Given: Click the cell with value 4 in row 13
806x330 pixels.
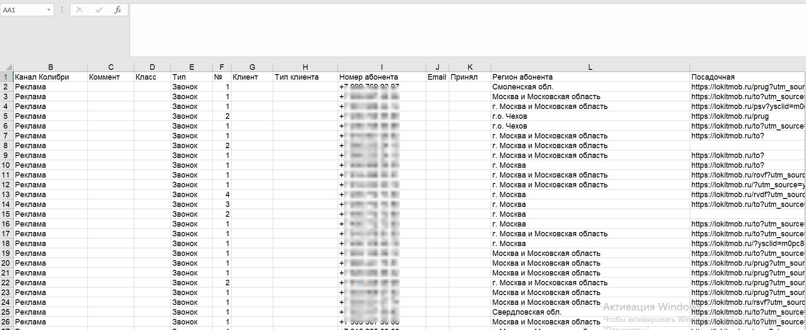Looking at the screenshot, I should click(x=222, y=195).
